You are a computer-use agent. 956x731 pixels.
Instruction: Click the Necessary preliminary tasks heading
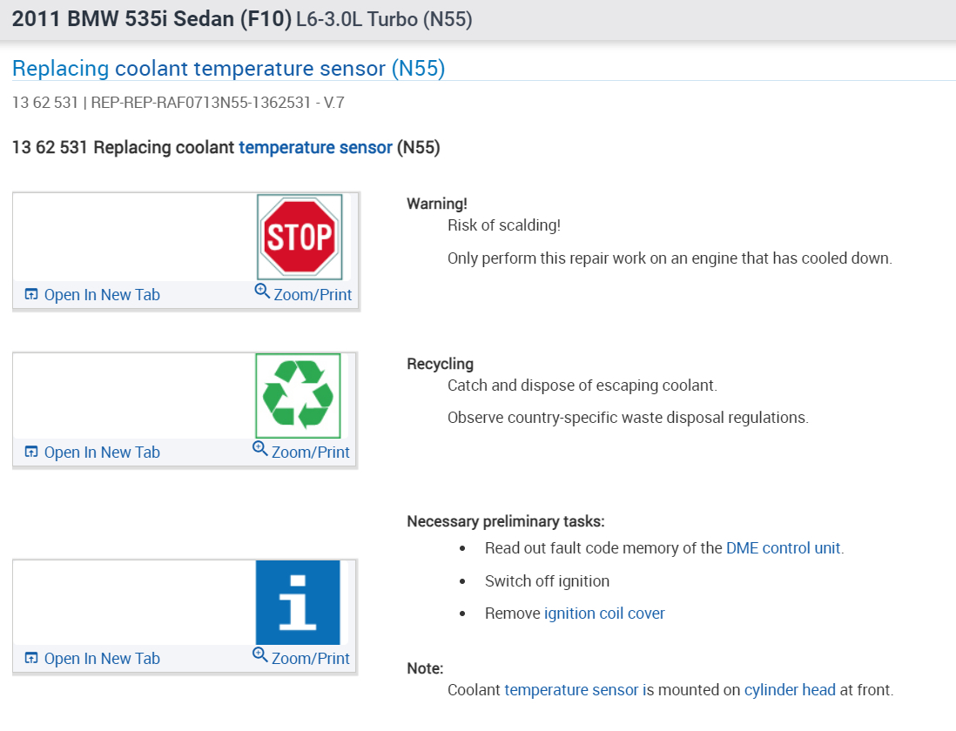point(505,522)
